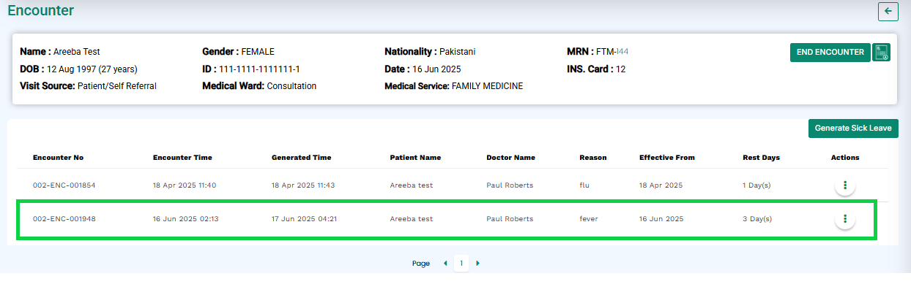
Task: Click the END ENCOUNTER button
Action: point(830,53)
